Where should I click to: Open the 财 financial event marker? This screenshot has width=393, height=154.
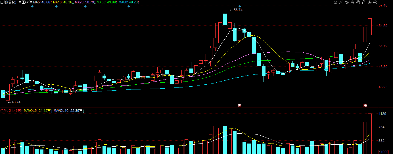(240, 106)
